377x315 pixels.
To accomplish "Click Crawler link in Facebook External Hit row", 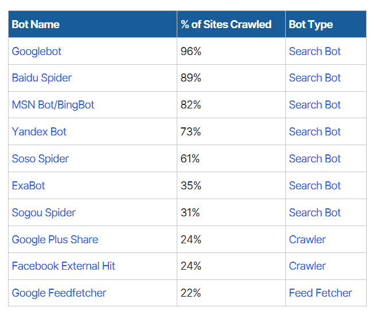I will (307, 266).
